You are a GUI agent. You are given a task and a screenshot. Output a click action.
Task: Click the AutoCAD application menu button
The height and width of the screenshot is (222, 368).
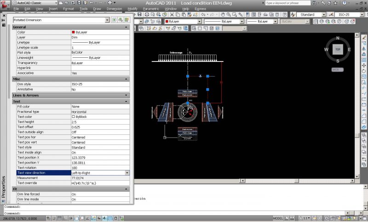click(5, 5)
